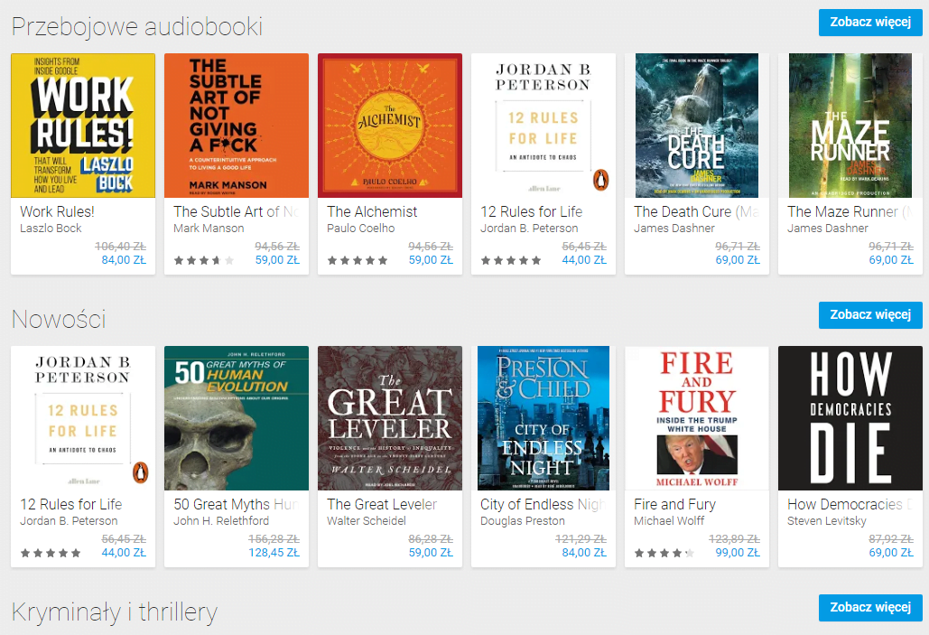Open the Nowości section heading
929x635 pixels.
59,320
